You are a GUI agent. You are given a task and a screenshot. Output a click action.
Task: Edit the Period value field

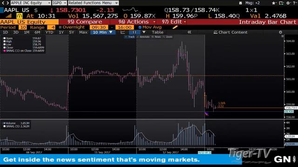[23, 27]
